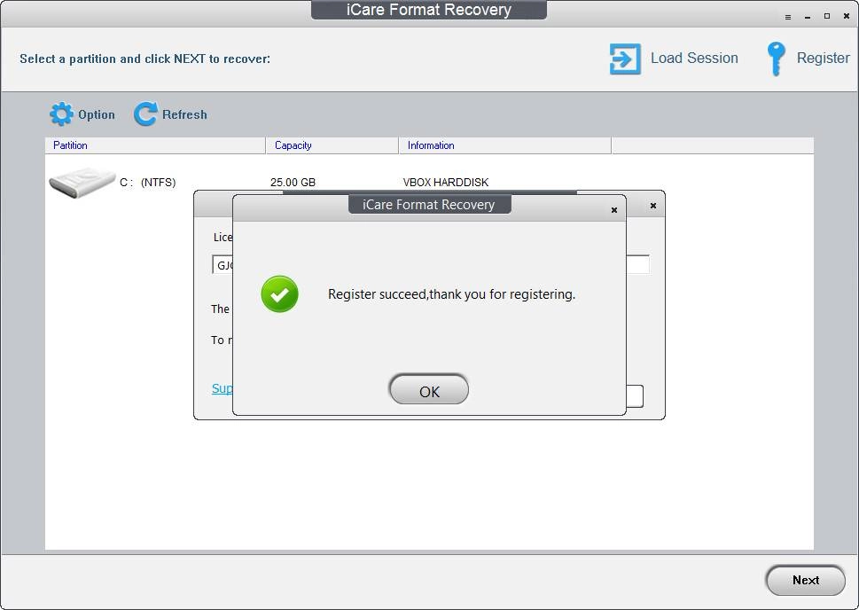
Task: Open the Option gear icon
Action: point(61,114)
